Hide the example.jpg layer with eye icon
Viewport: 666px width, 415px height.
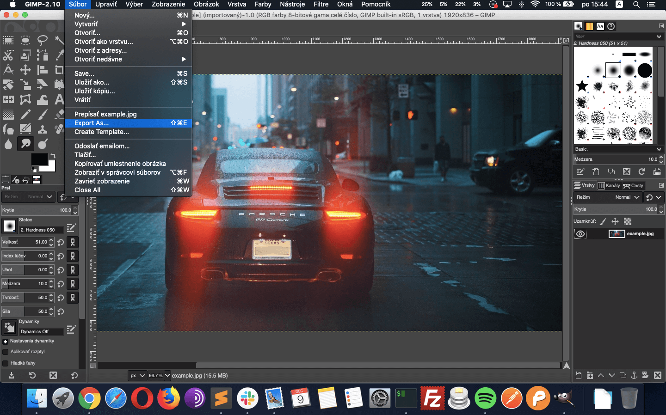[x=580, y=234]
